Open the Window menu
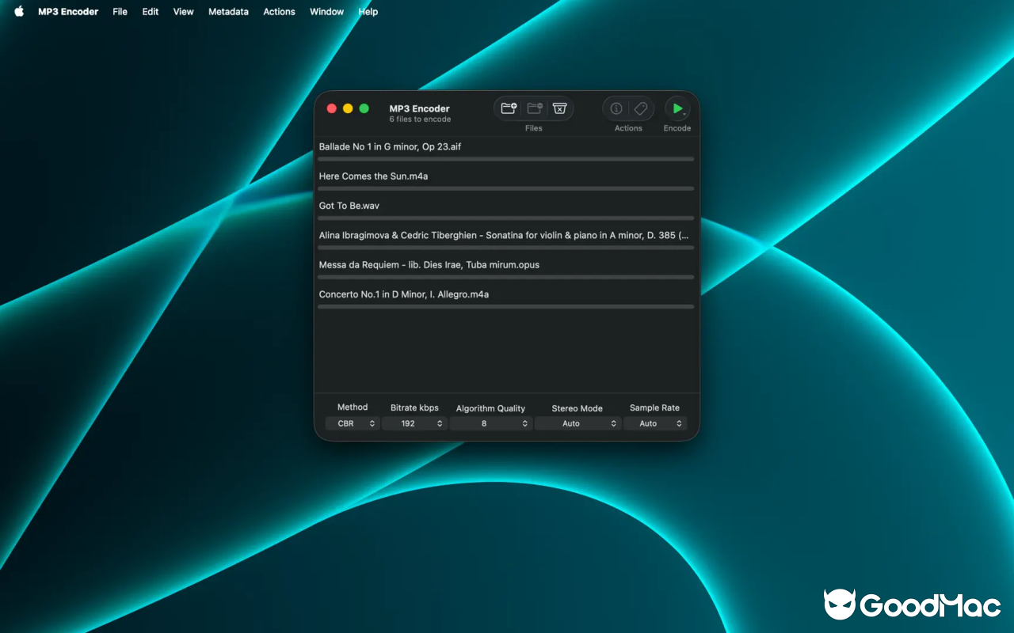1014x633 pixels. pos(326,11)
